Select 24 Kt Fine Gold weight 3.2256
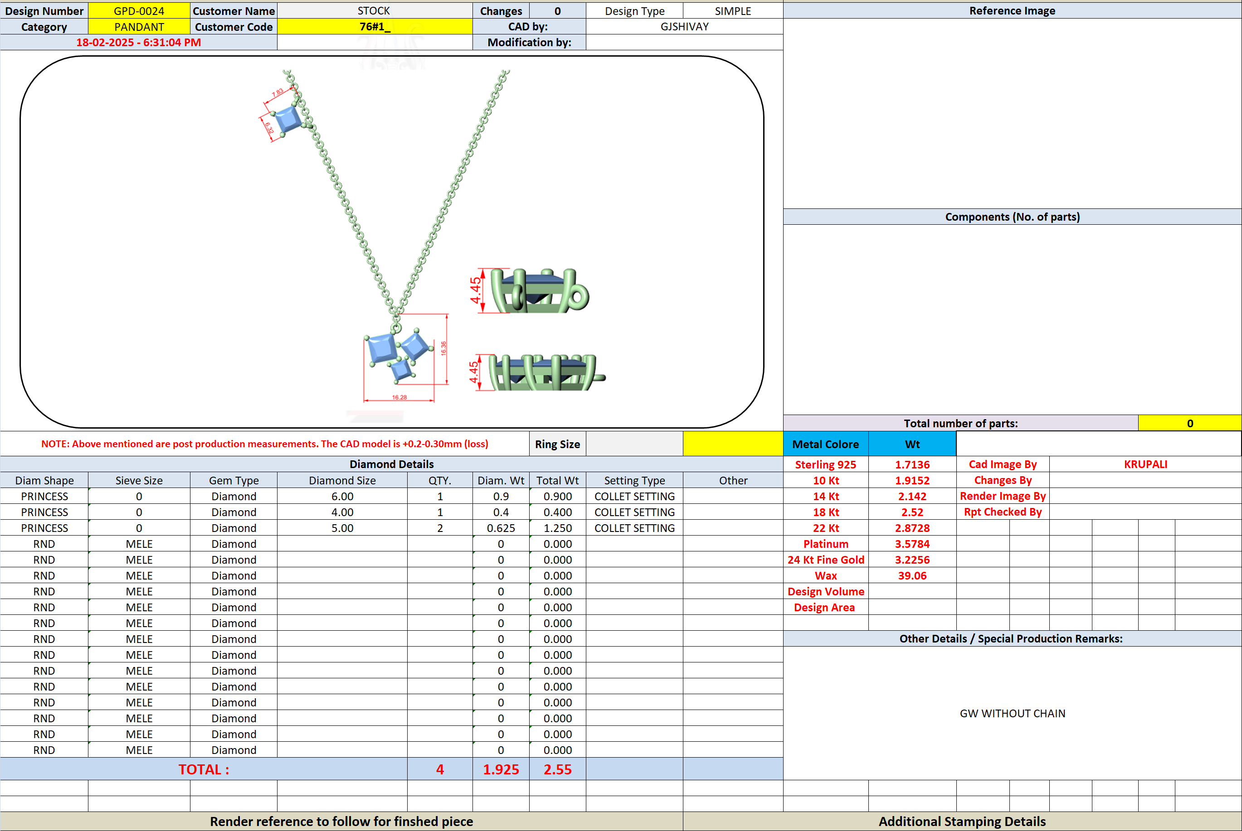This screenshot has width=1242, height=831. click(x=912, y=560)
